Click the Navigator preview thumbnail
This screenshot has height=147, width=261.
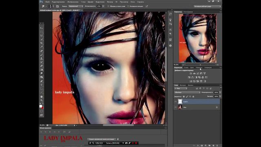198,38
